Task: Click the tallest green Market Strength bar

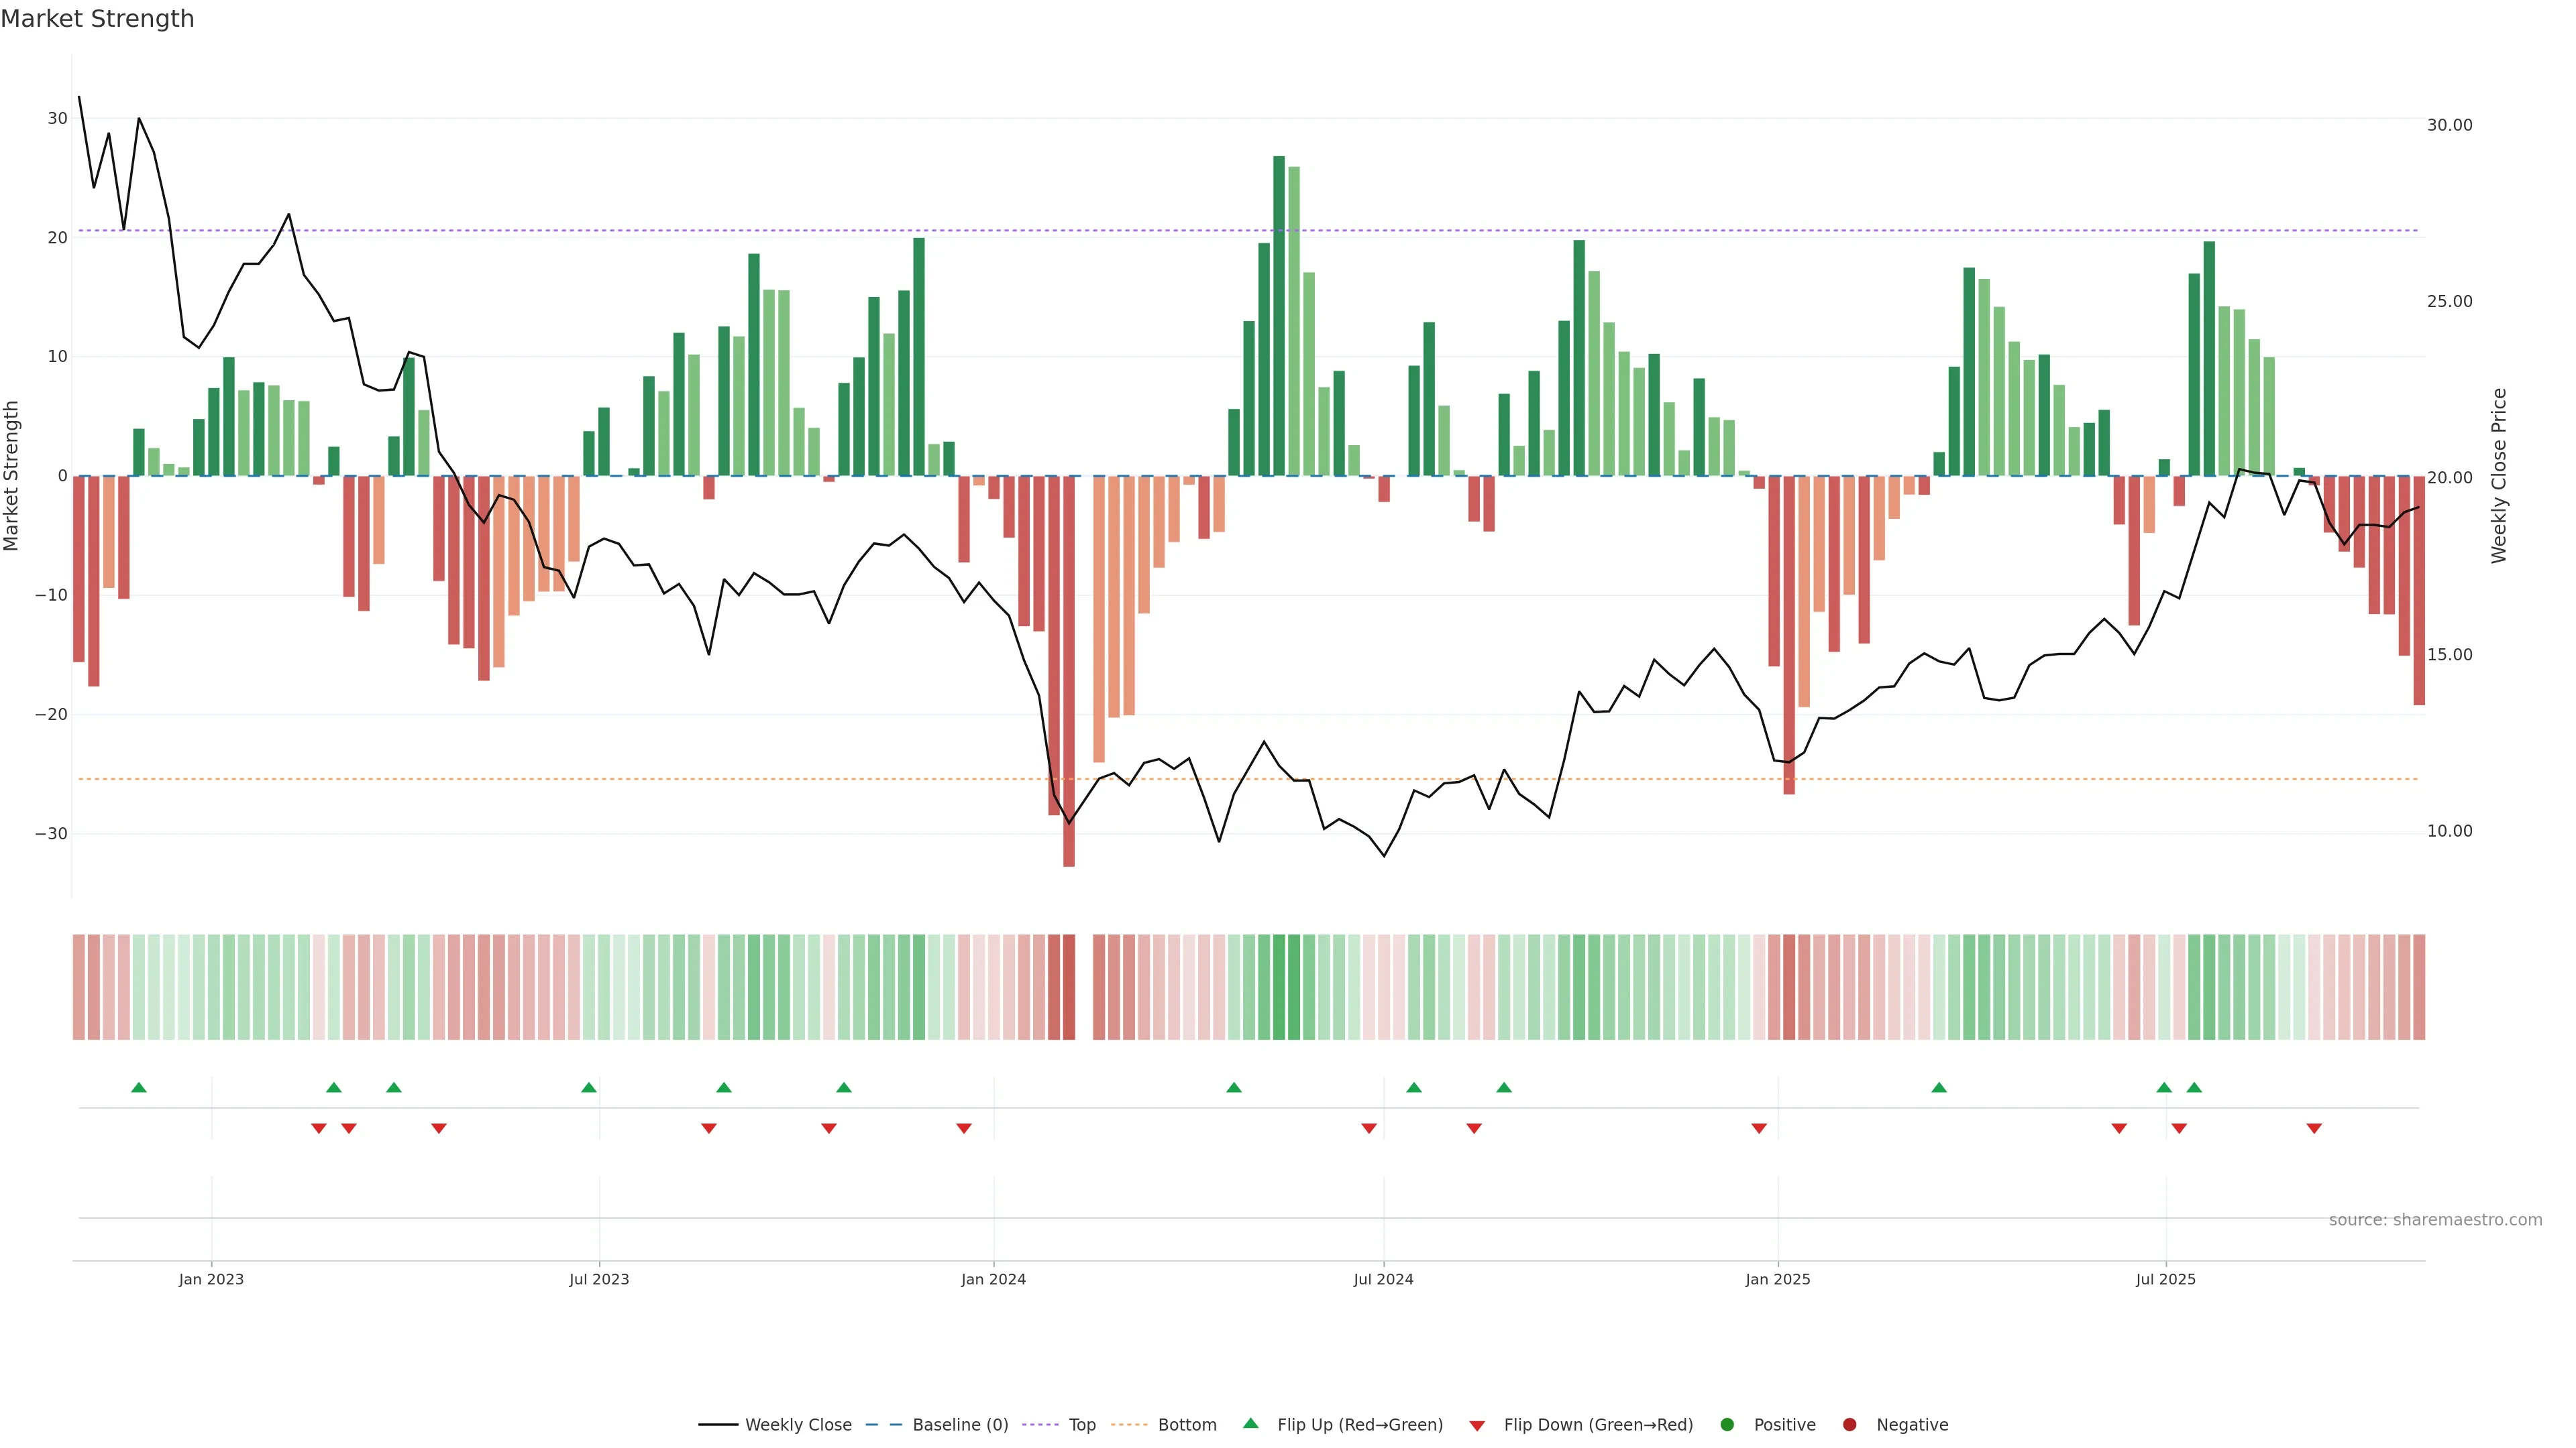Action: [x=1279, y=315]
